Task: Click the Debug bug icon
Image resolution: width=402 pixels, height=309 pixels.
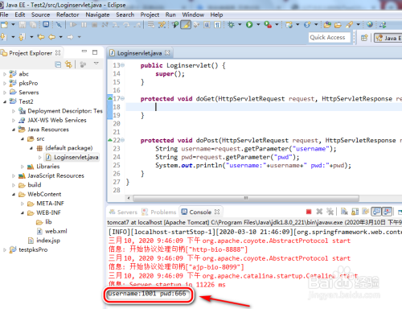Action: tap(231, 25)
